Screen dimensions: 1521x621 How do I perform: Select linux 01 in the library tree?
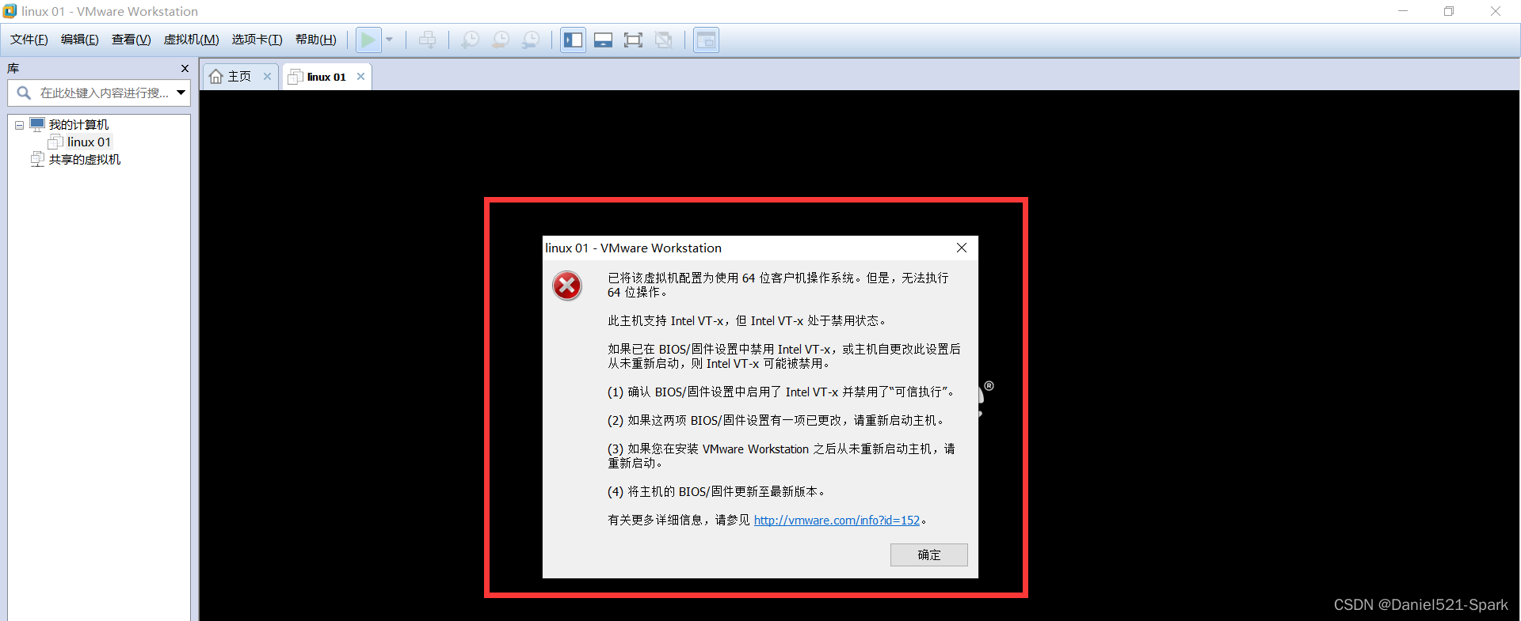[x=89, y=142]
